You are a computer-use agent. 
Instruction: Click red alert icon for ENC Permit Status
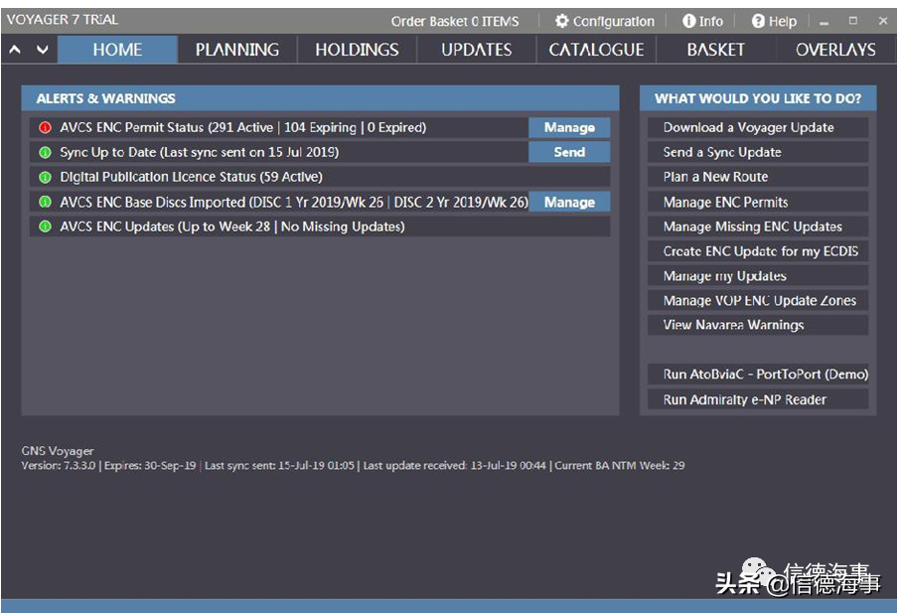point(45,127)
